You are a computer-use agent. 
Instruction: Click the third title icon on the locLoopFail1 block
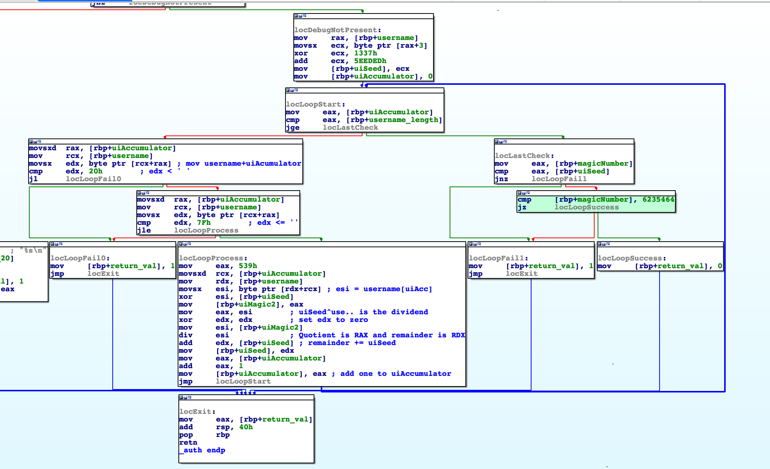point(479,244)
